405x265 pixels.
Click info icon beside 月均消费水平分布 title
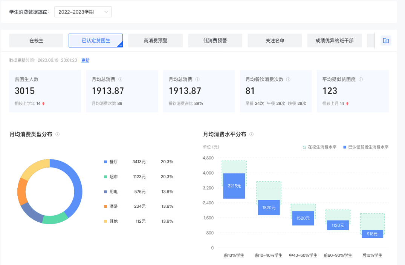pyautogui.click(x=251, y=134)
